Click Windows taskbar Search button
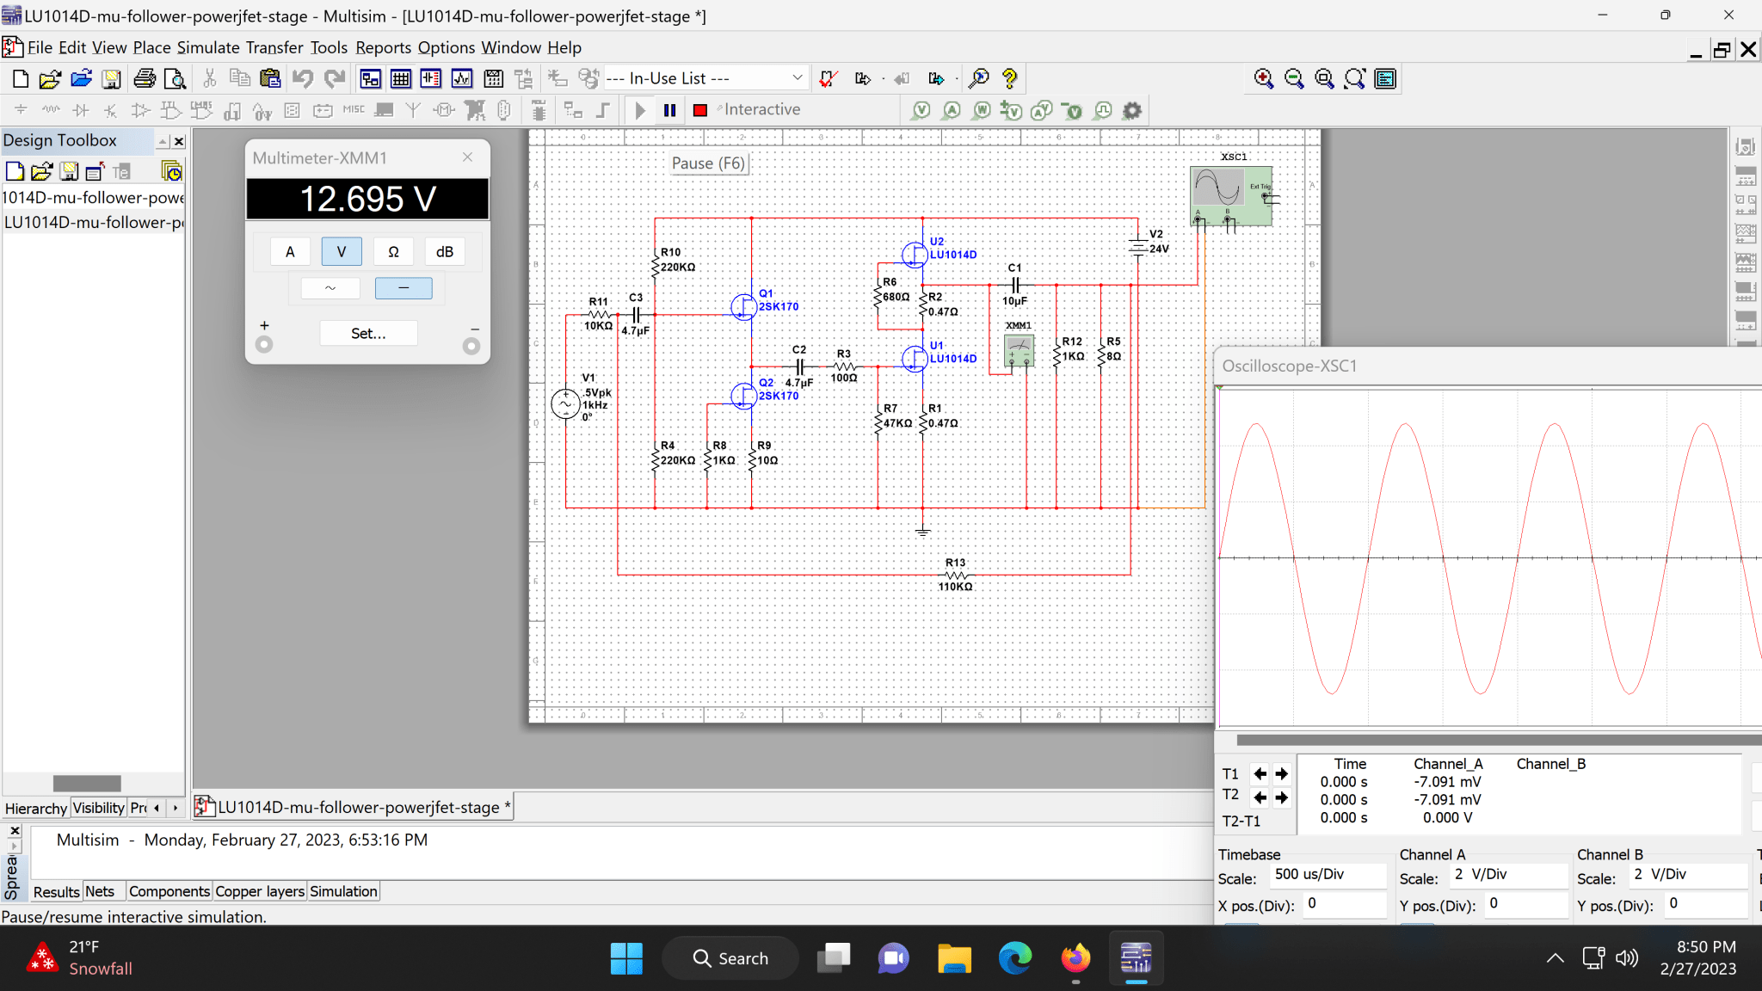Viewport: 1762px width, 991px height. [x=730, y=957]
